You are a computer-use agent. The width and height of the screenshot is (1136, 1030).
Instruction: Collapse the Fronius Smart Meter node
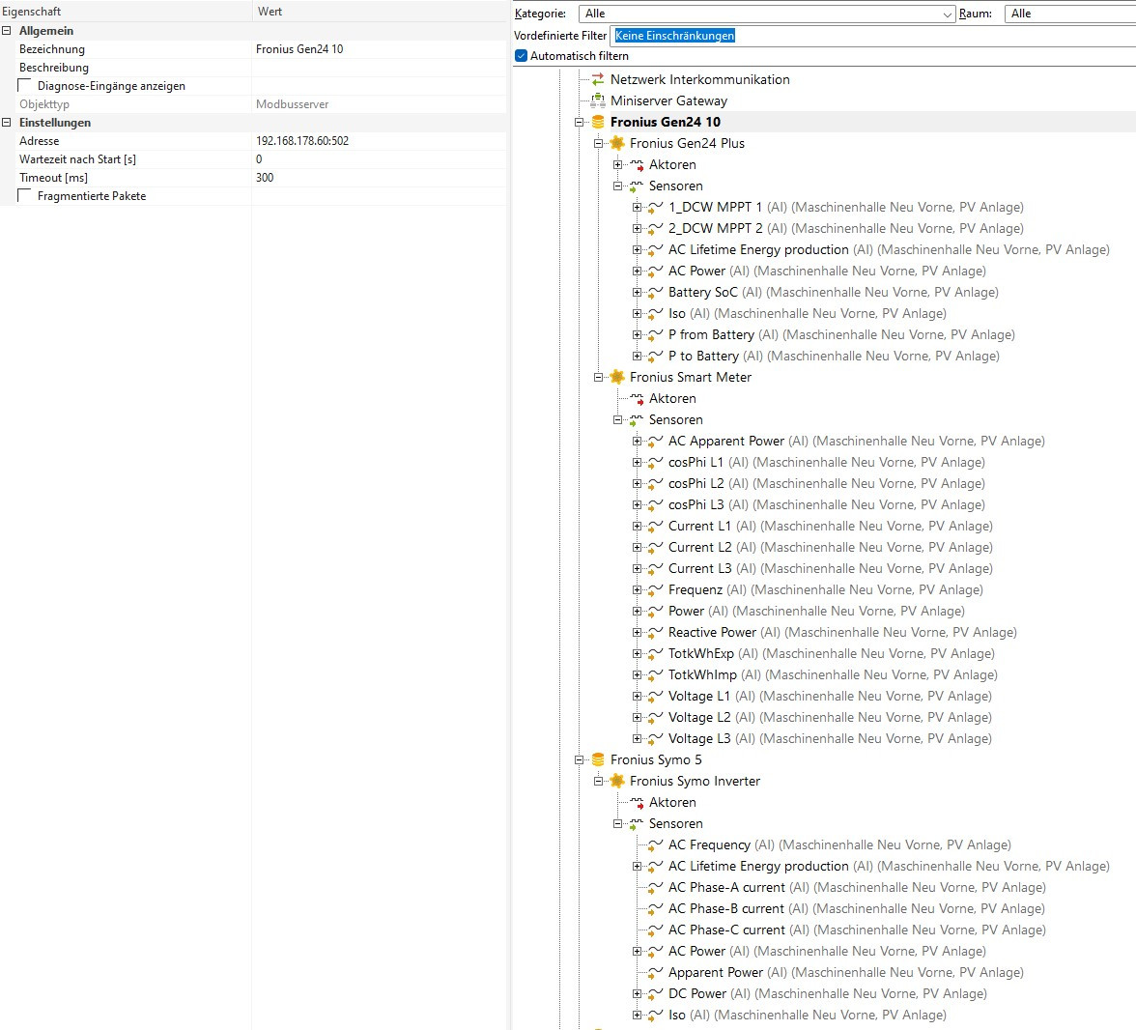(599, 377)
